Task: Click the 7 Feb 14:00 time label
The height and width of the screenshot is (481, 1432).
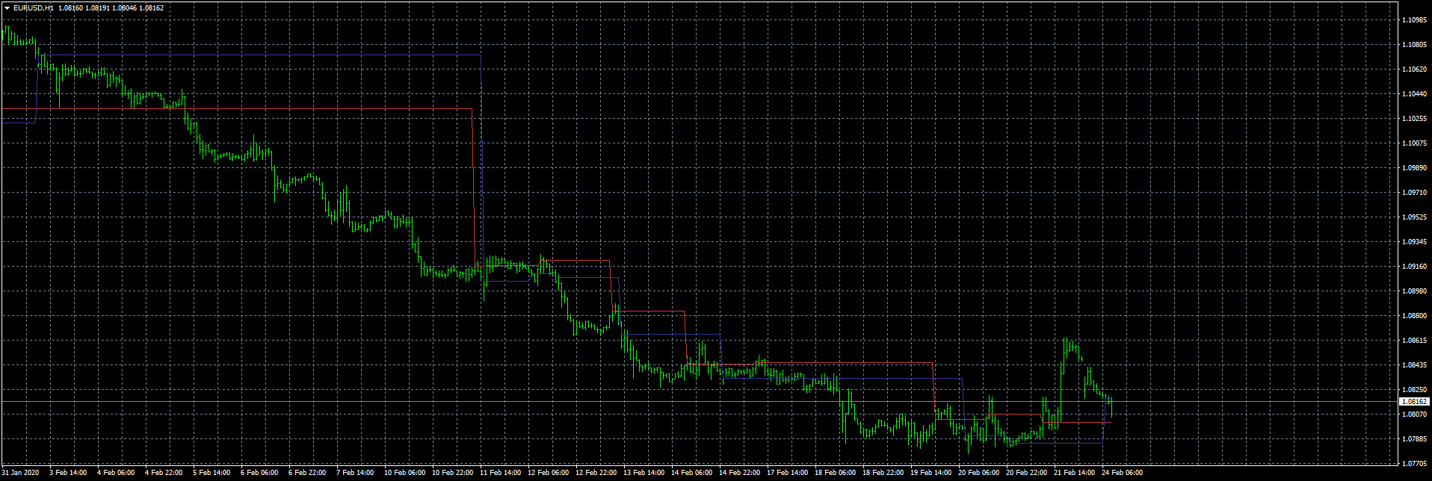Action: (x=355, y=473)
